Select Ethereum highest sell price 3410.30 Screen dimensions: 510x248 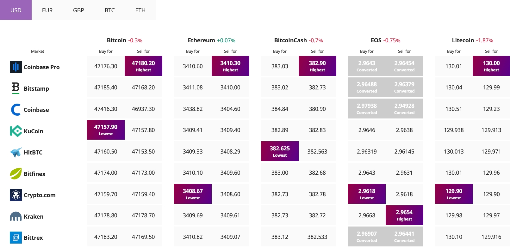point(230,66)
